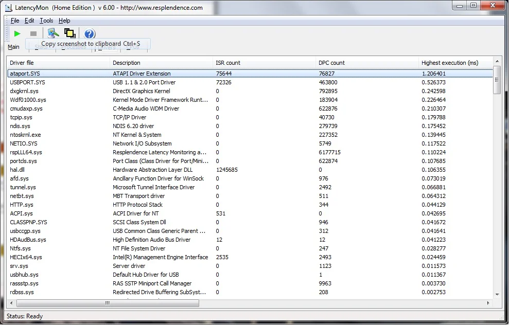Select the rassstp.sys driver row
This screenshot has width=509, height=325.
pos(250,284)
